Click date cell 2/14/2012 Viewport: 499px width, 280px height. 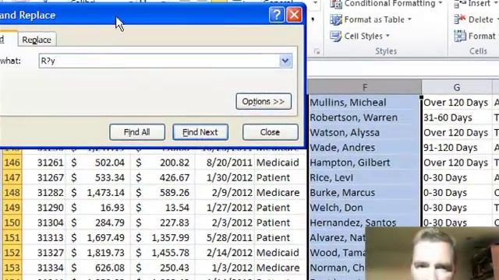coord(225,253)
